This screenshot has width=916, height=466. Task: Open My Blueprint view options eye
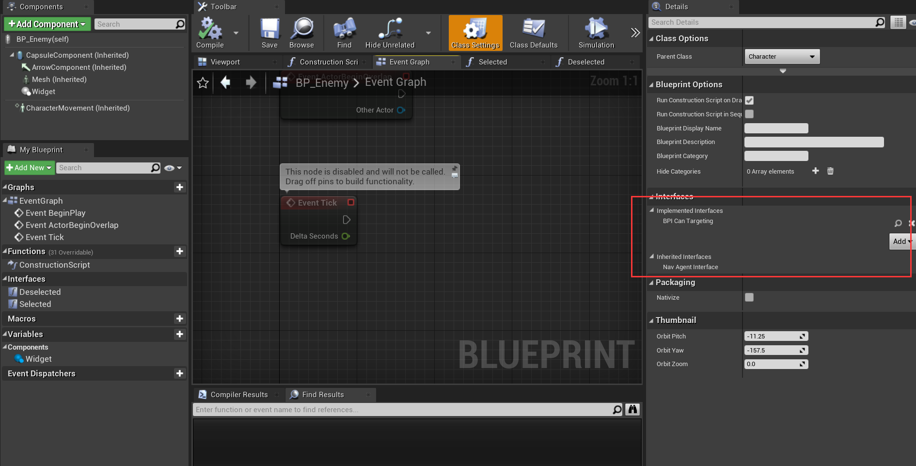[x=173, y=168]
